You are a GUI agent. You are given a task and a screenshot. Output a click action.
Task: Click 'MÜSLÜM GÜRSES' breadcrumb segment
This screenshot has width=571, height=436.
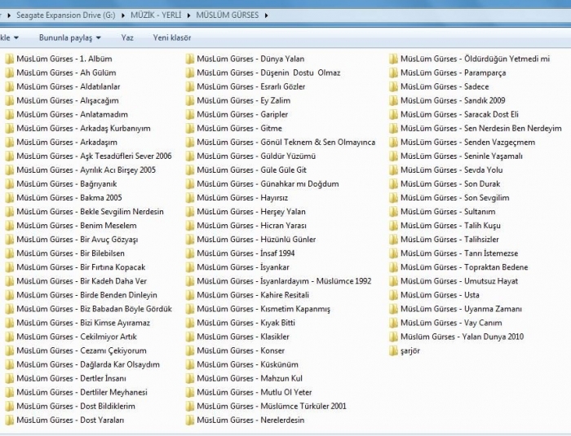click(x=228, y=15)
